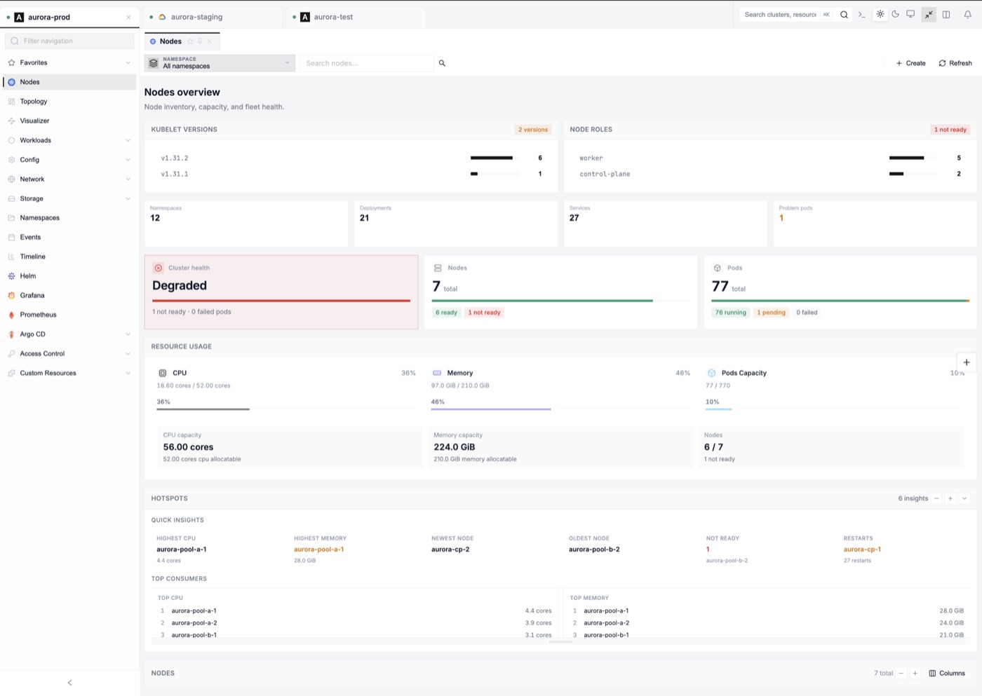This screenshot has width=982, height=696.
Task: Expand Argo CD menu
Action: click(69, 334)
